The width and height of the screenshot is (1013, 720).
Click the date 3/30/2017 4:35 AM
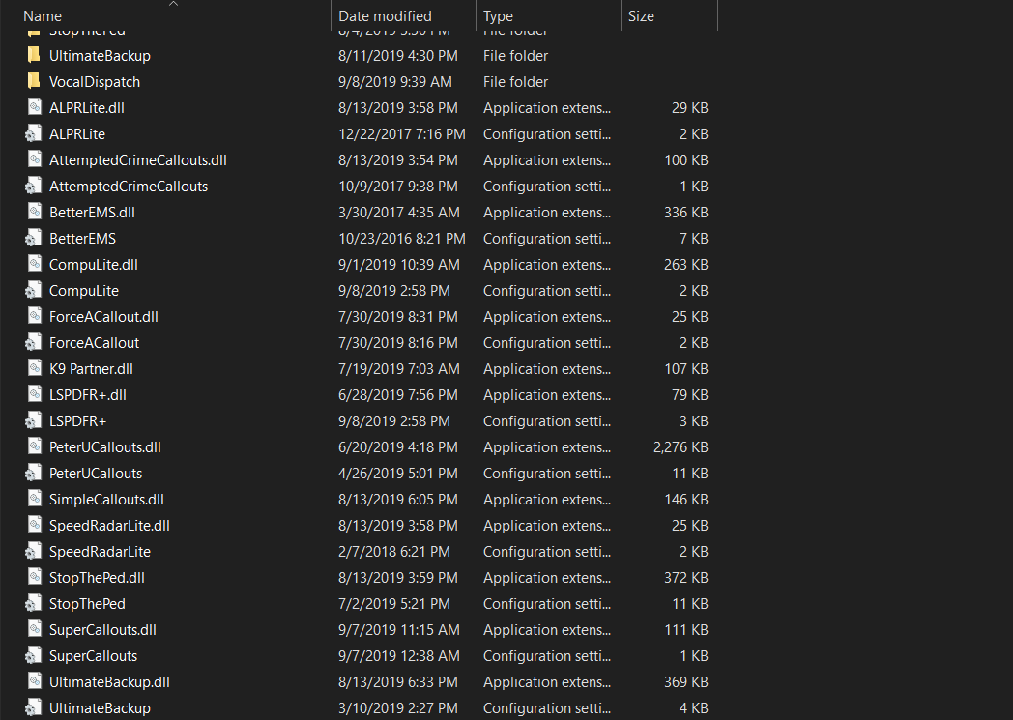[x=398, y=213]
